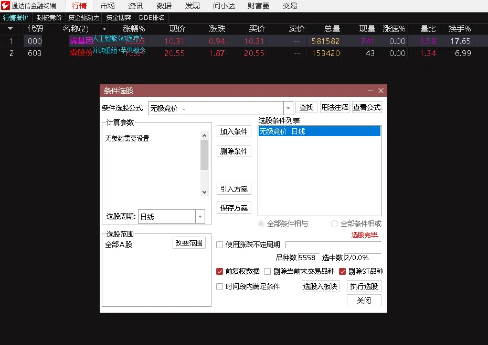Click the parameter panel scrollbar thumb

coord(204,155)
